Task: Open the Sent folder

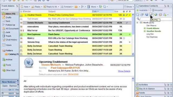Action: (x=6, y=21)
